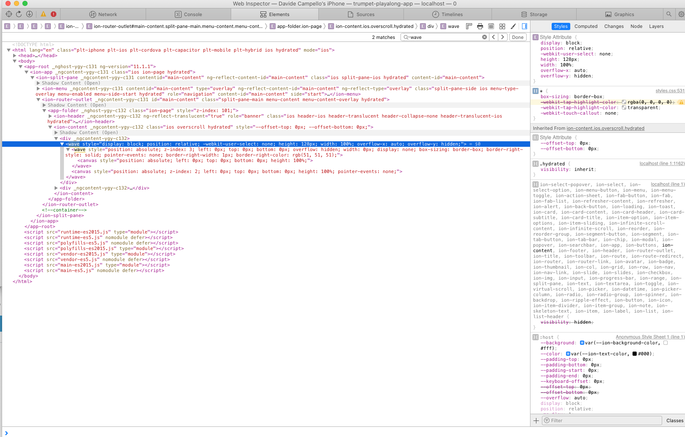Hide the styles sidebar with blue panel icon
The width and height of the screenshot is (685, 437).
(x=525, y=26)
